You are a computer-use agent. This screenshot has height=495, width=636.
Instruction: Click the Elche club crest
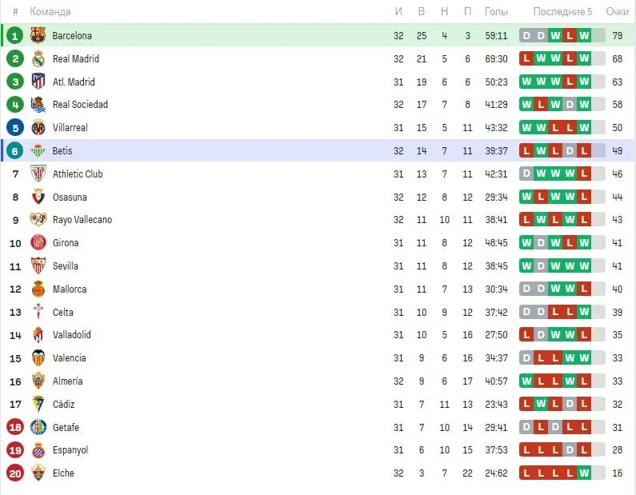pos(38,473)
